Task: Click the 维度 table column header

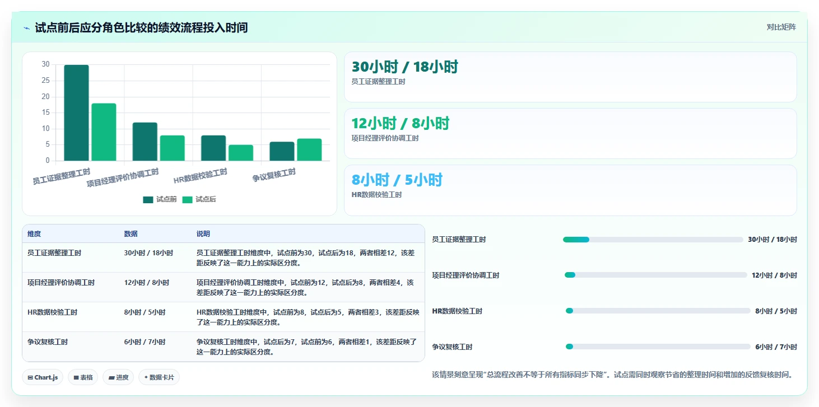Action: [x=34, y=233]
